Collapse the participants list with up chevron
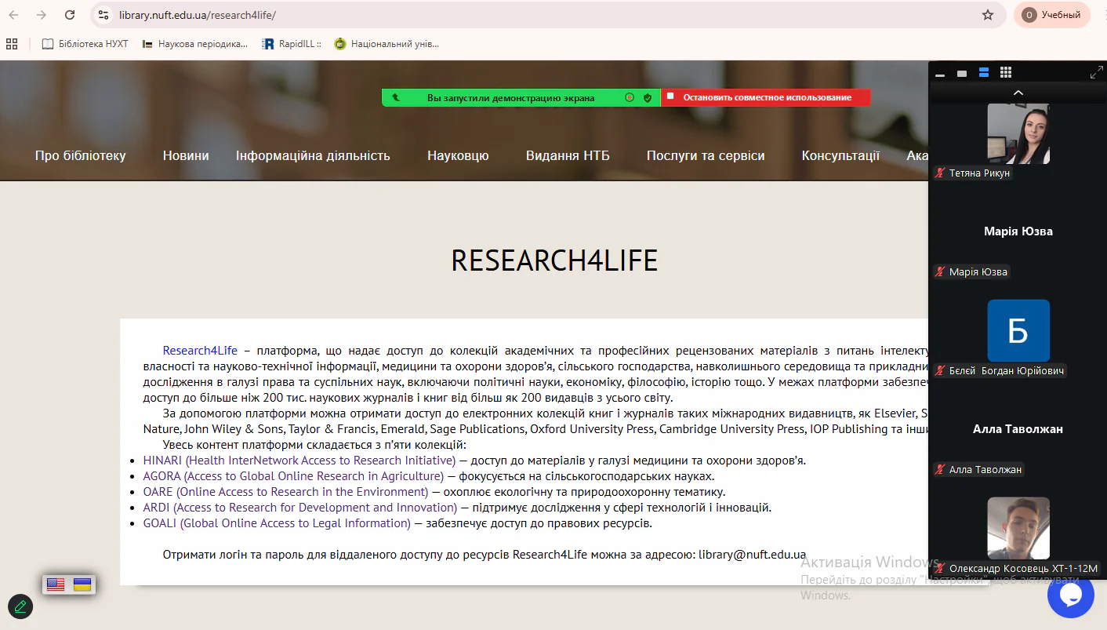The height and width of the screenshot is (630, 1107). pyautogui.click(x=1018, y=93)
